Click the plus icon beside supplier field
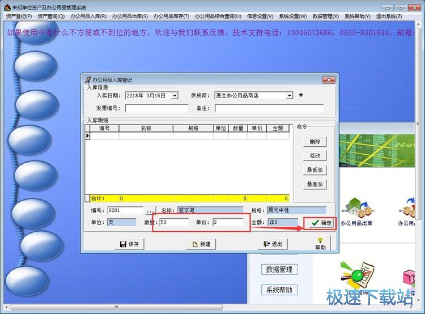This screenshot has height=314, width=425. tap(301, 95)
